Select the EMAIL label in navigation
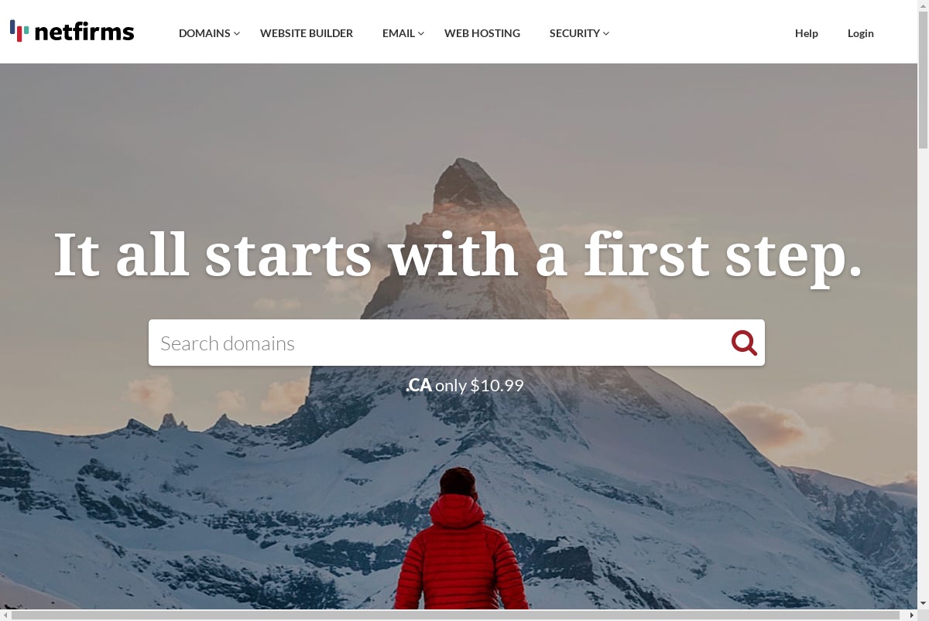 click(399, 33)
